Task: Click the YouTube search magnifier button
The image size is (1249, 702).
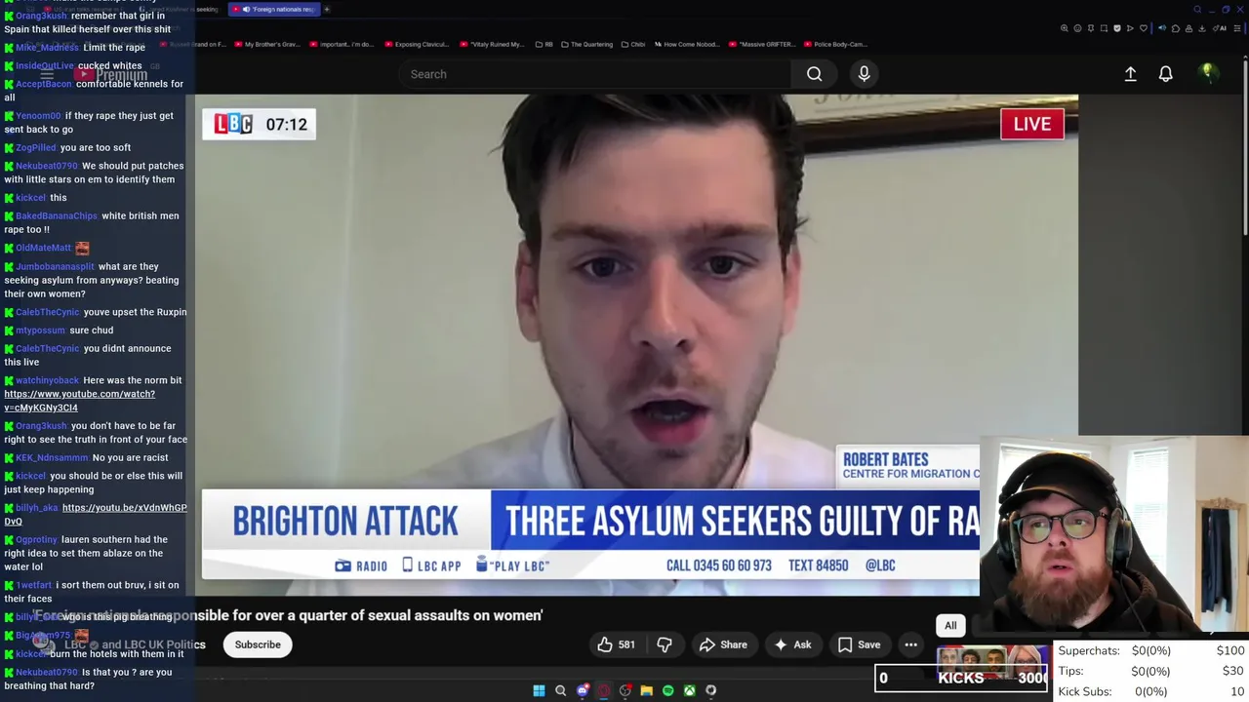Action: [x=814, y=74]
